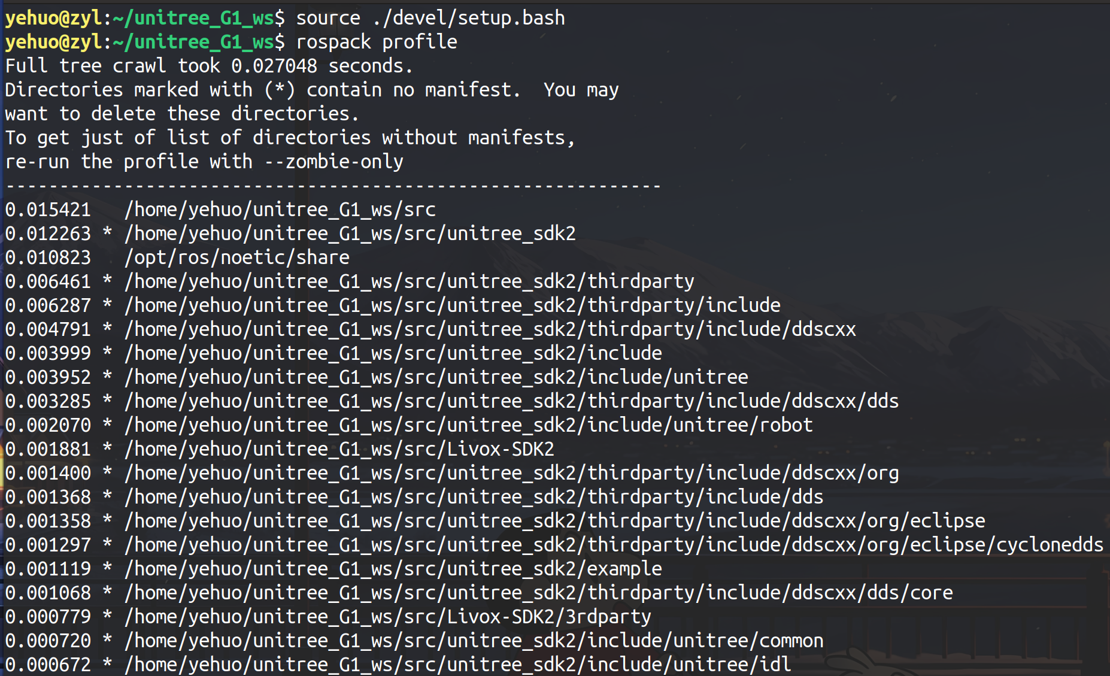This screenshot has width=1110, height=676.
Task: Click the path ending in 'ddscxx/dds/core'
Action: [x=539, y=593]
